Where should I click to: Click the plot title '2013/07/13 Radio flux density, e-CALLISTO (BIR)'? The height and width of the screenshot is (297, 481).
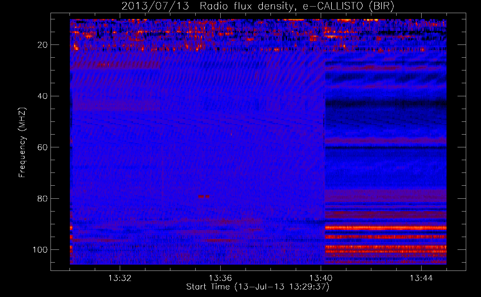(x=258, y=6)
